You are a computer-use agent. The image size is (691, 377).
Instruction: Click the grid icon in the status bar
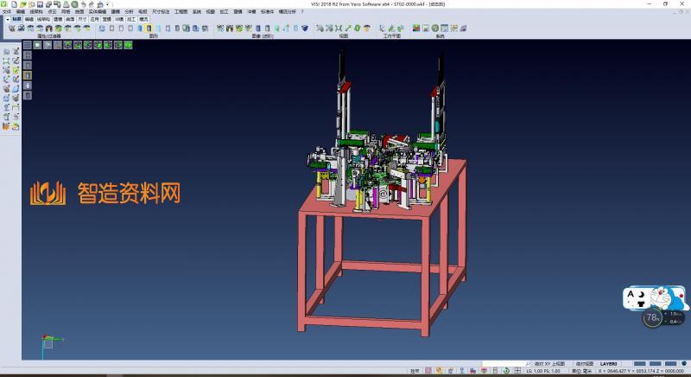(x=518, y=370)
